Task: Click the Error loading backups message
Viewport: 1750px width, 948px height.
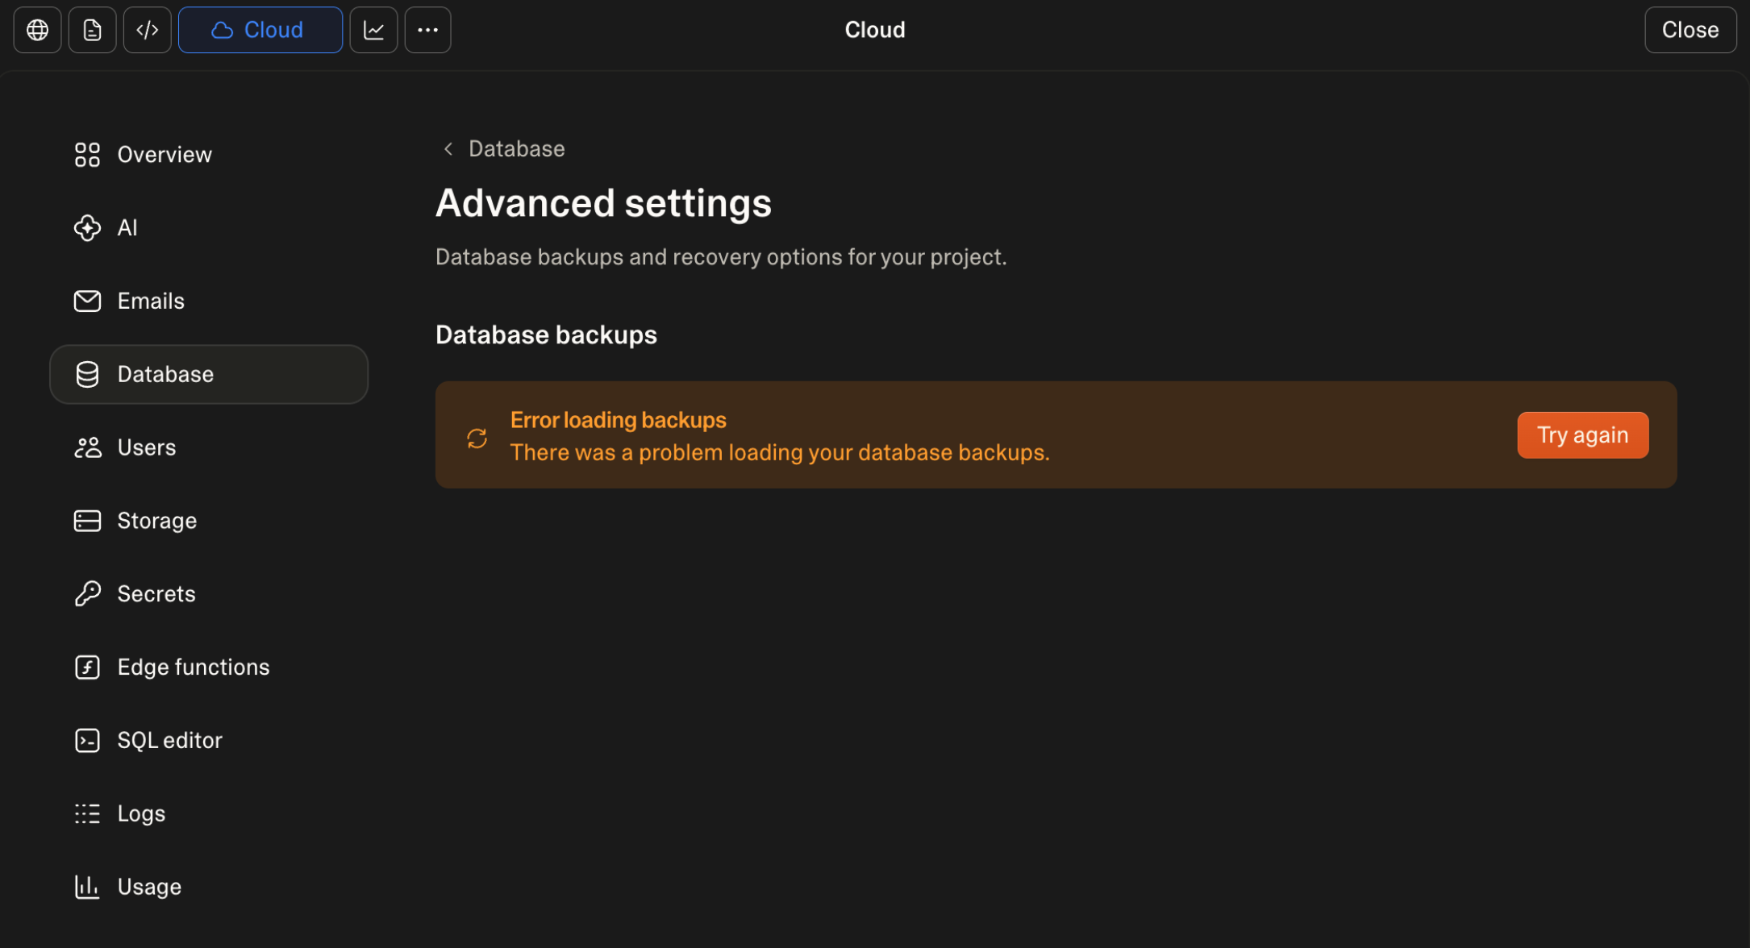Action: [x=618, y=421]
